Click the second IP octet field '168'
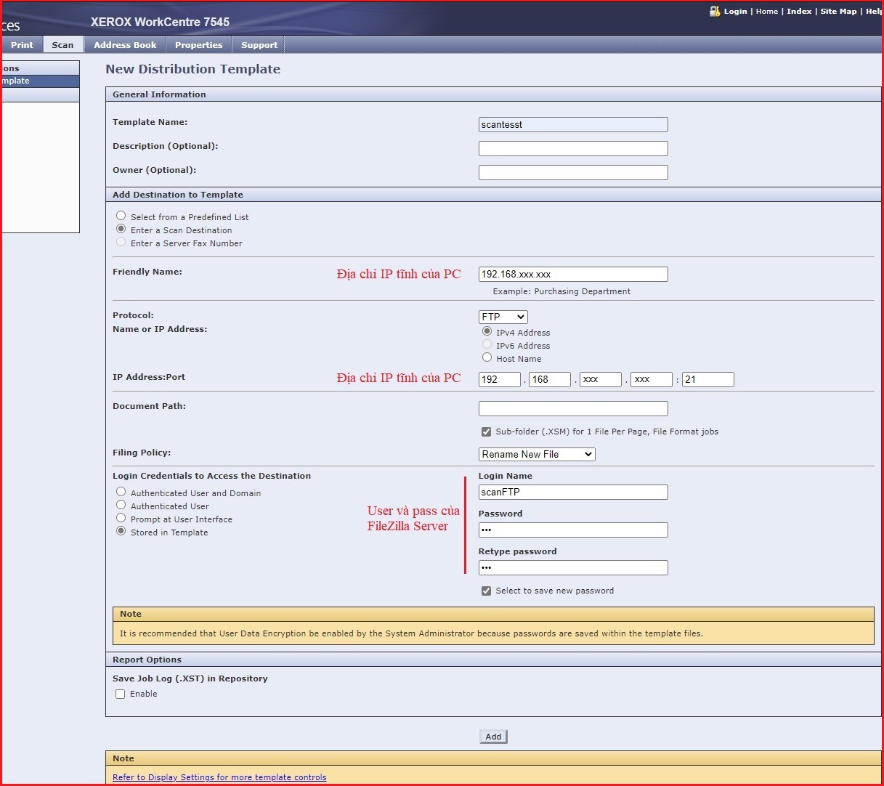The height and width of the screenshot is (786, 884). coord(550,379)
